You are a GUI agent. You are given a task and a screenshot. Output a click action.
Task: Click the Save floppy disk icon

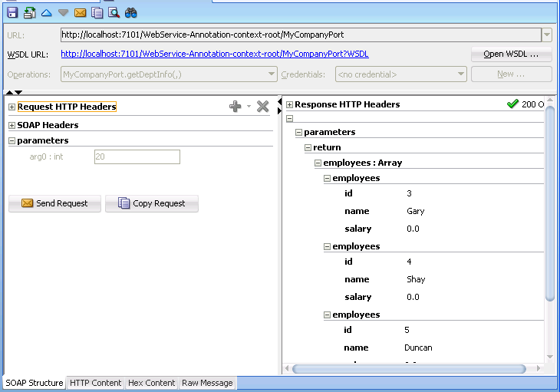click(12, 13)
